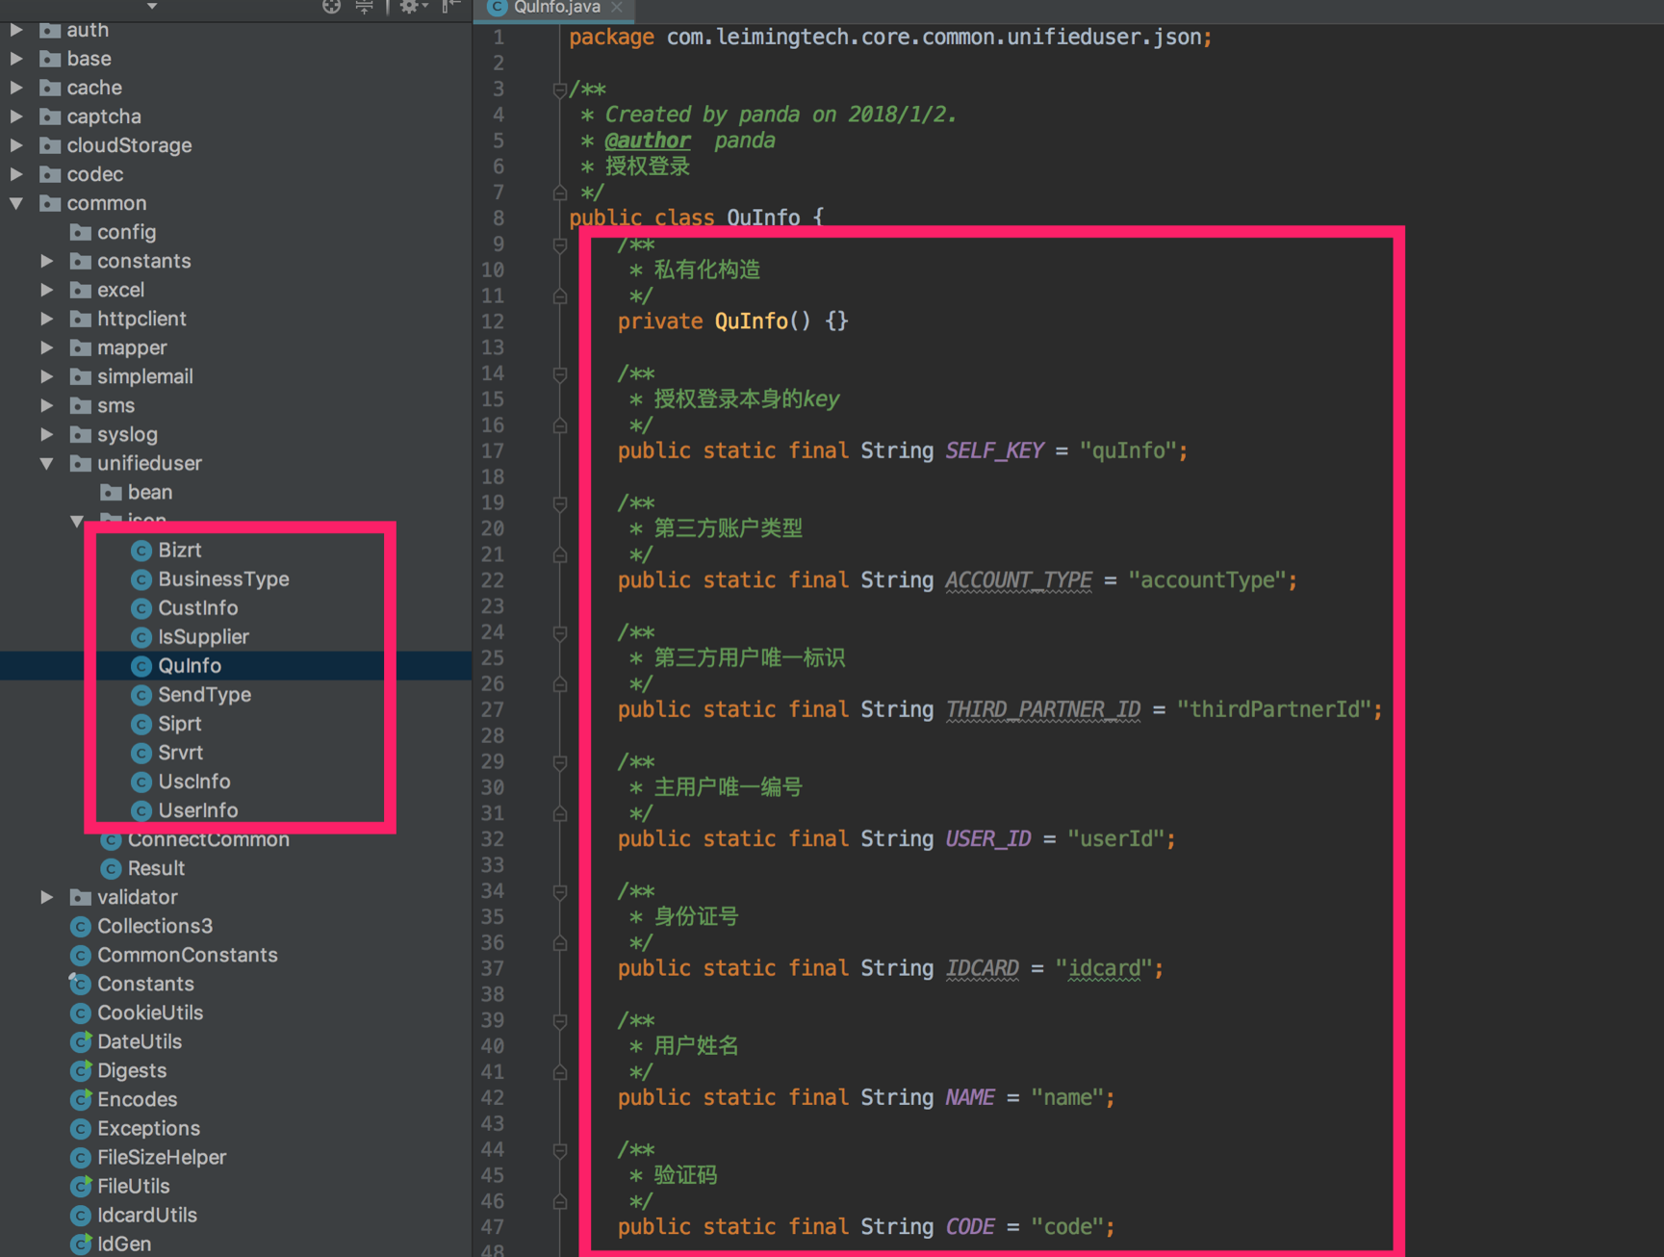
Task: Click the CustInfo class icon
Action: coord(141,608)
